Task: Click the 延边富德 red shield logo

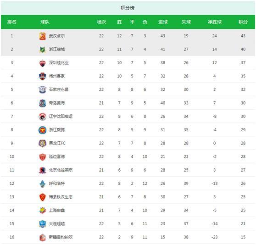Action: pyautogui.click(x=43, y=157)
